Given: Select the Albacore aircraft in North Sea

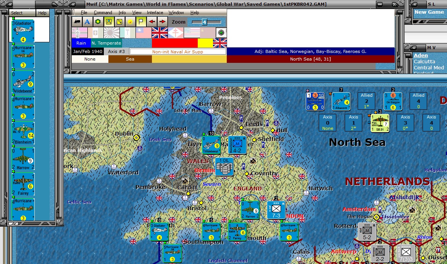Looking at the screenshot, I should [x=341, y=101].
